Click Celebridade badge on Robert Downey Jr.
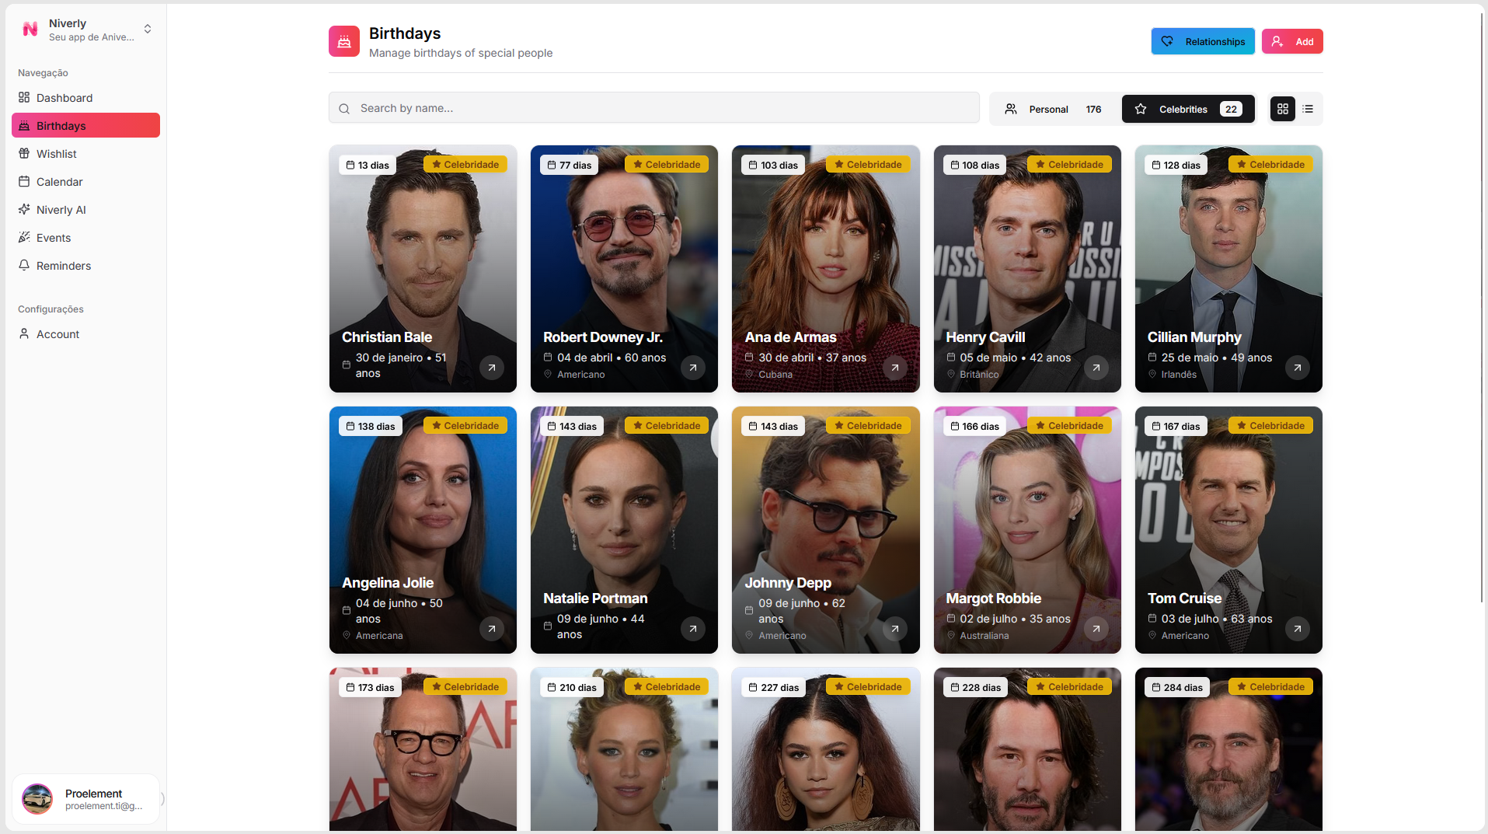The height and width of the screenshot is (834, 1488). click(x=666, y=165)
